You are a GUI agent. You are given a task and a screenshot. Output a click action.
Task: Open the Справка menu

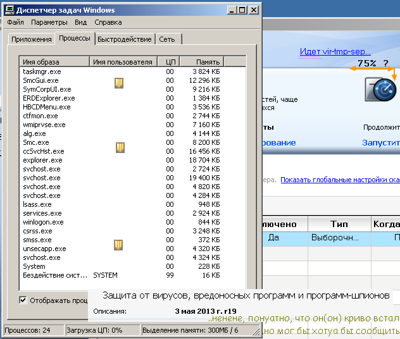[x=108, y=22]
